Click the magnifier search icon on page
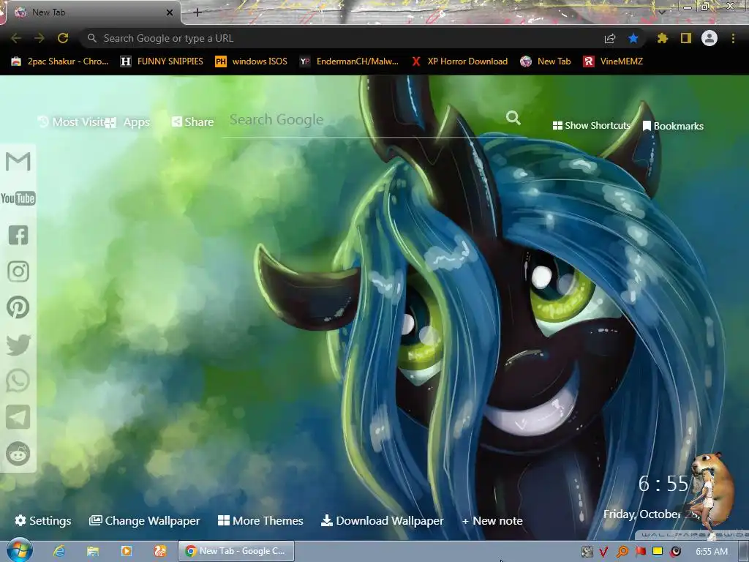Viewport: 749px width, 562px height. (513, 118)
